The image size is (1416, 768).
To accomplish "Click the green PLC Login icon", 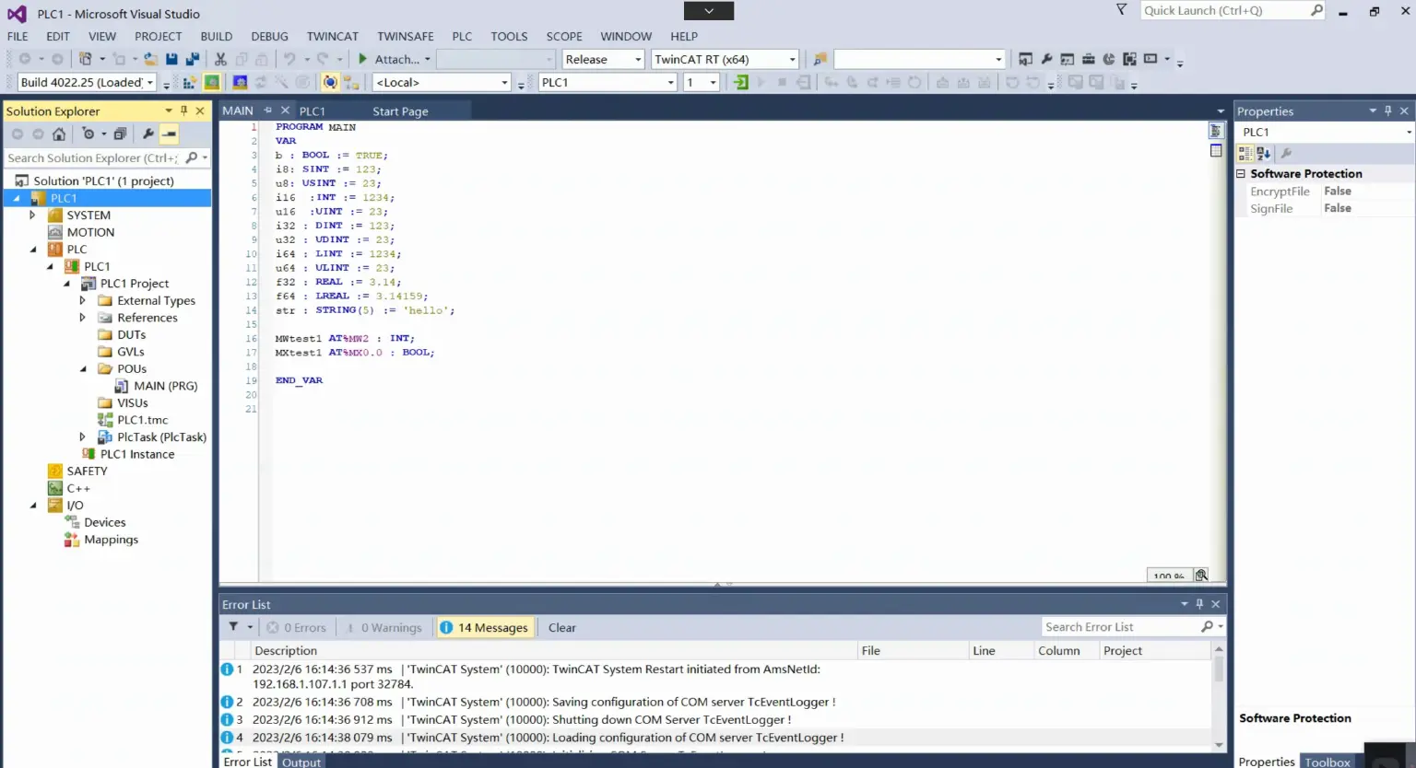I will [x=740, y=83].
